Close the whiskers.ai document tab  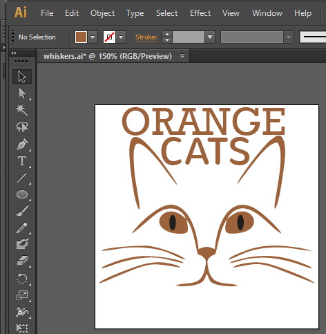coord(182,56)
